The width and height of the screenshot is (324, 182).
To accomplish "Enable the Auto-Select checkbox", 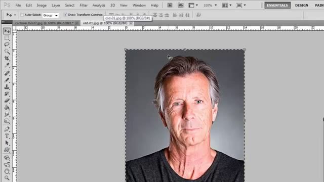I will 22,15.
